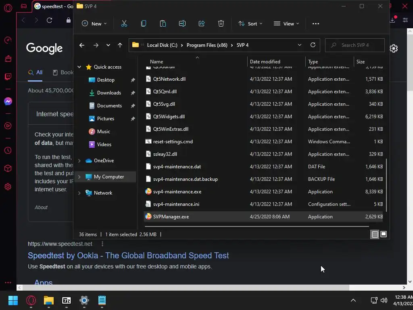Image resolution: width=413 pixels, height=310 pixels.
Task: Click Program Files (x86) in the address path
Action: pos(207,45)
